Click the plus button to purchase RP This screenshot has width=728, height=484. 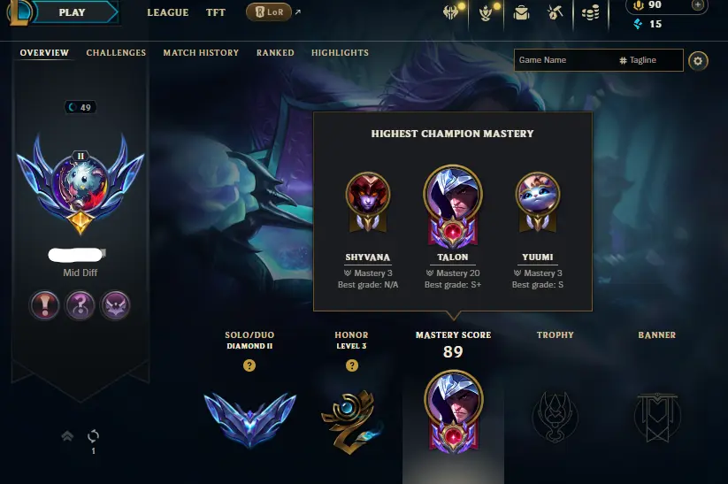point(697,4)
